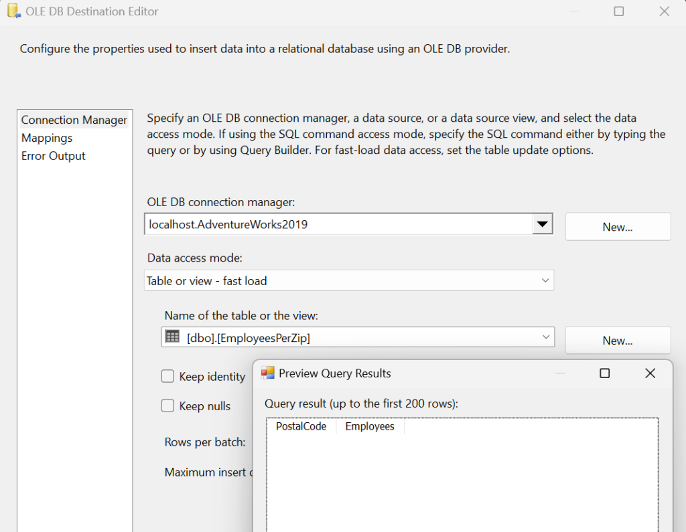Open the OLE DB connection manager dropdown arrow
686x532 pixels.
pyautogui.click(x=542, y=225)
